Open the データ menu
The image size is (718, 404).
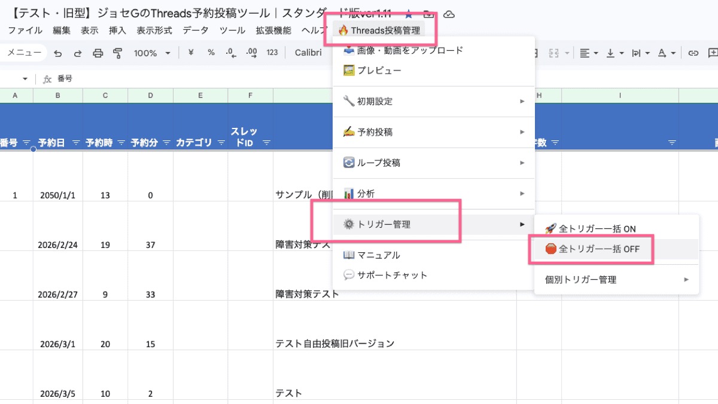pos(196,30)
